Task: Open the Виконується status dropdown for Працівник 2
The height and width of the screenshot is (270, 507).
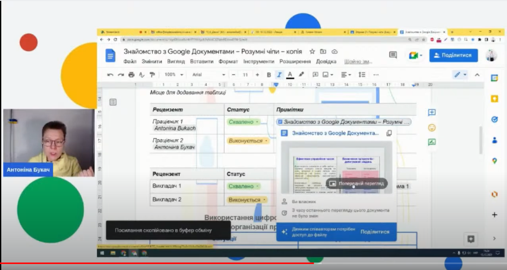Action: point(248,141)
